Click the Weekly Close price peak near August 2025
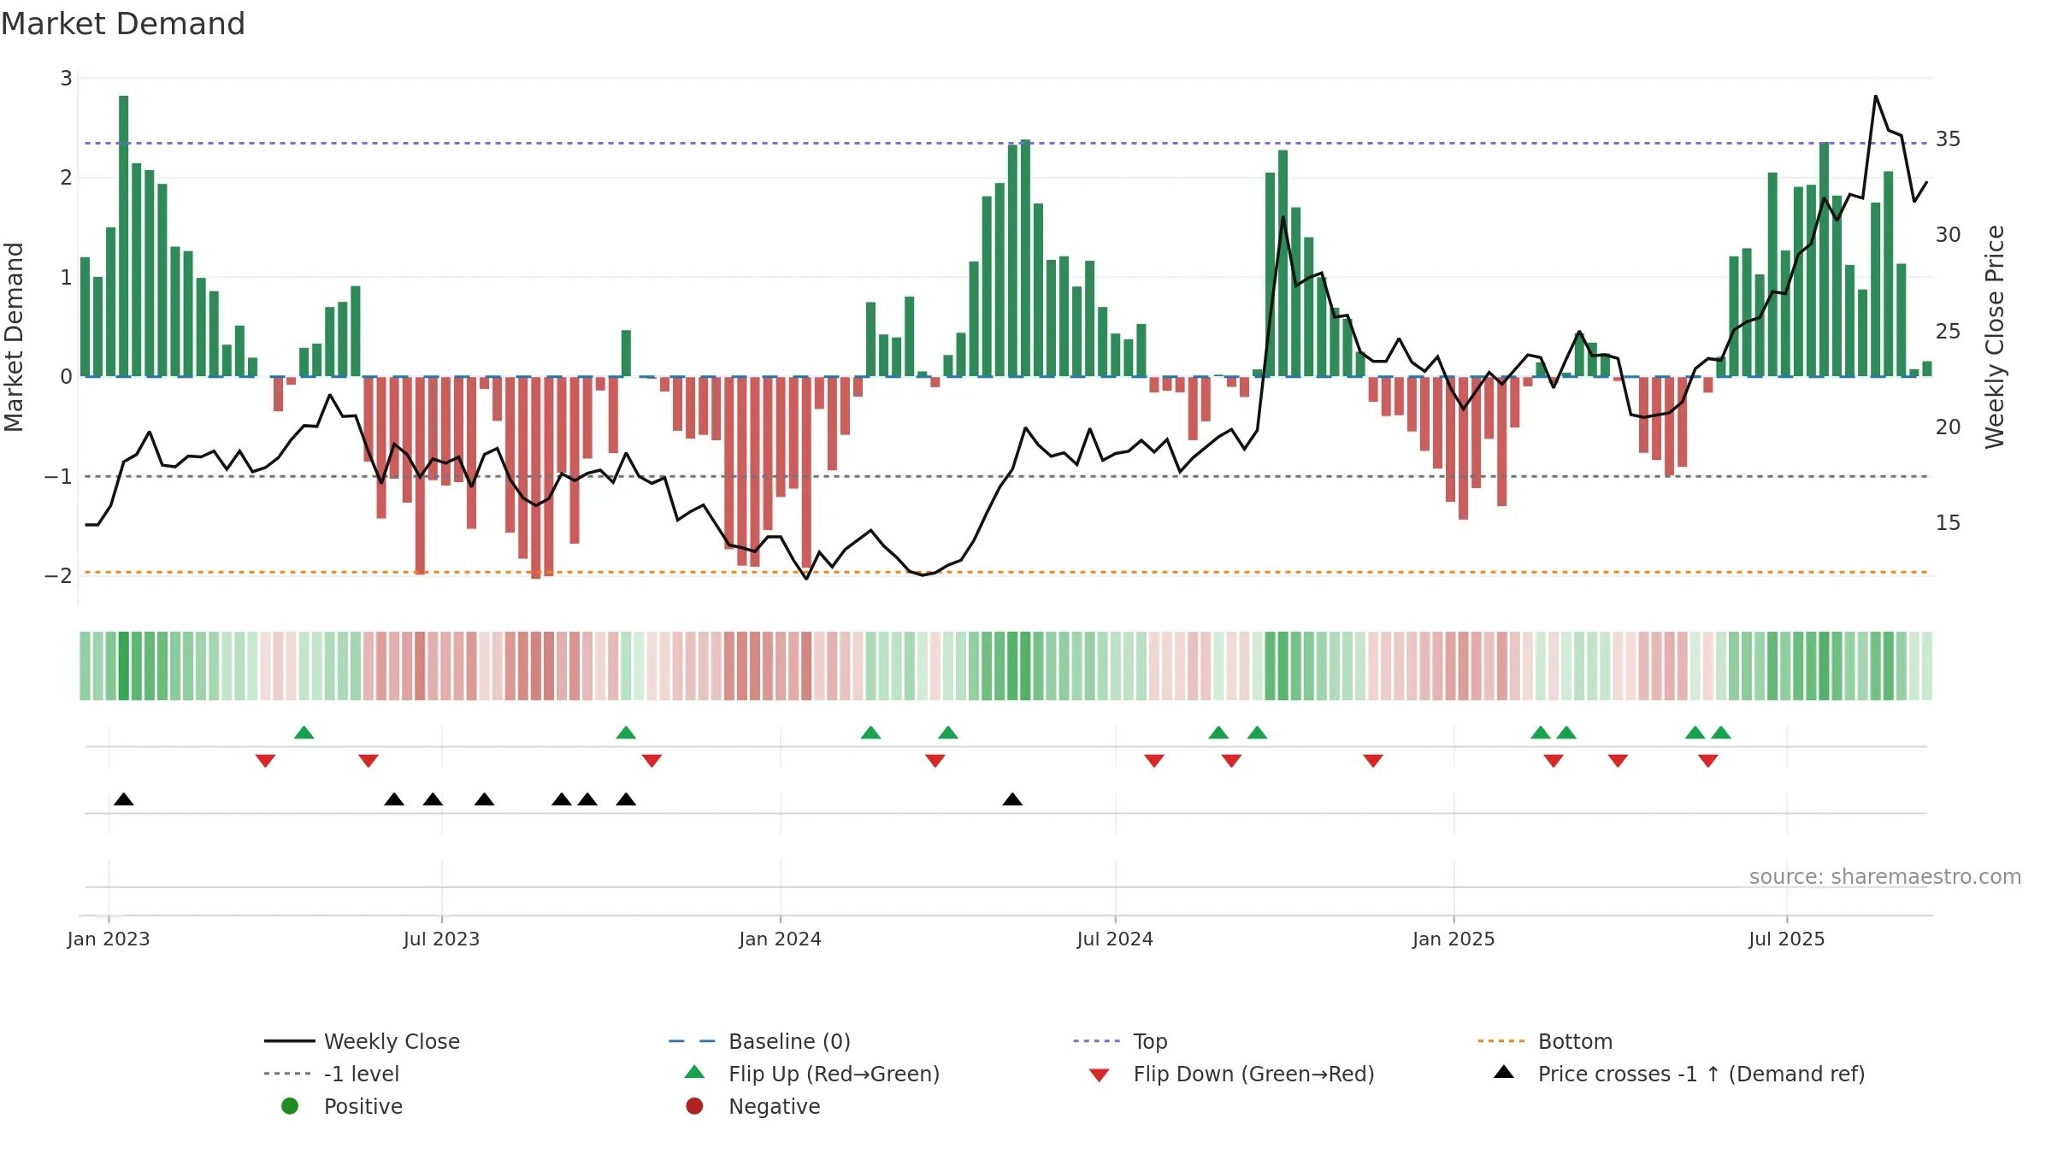Screen dimensions: 2052x1154 pyautogui.click(x=1876, y=97)
